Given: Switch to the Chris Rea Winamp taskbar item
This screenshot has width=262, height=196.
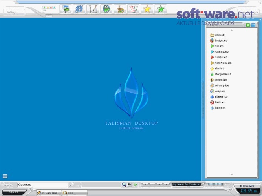Looking at the screenshot, I should pyautogui.click(x=49, y=193).
